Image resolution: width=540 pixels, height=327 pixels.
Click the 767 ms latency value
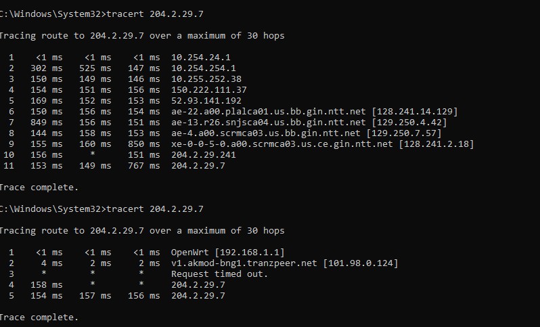tap(145, 166)
